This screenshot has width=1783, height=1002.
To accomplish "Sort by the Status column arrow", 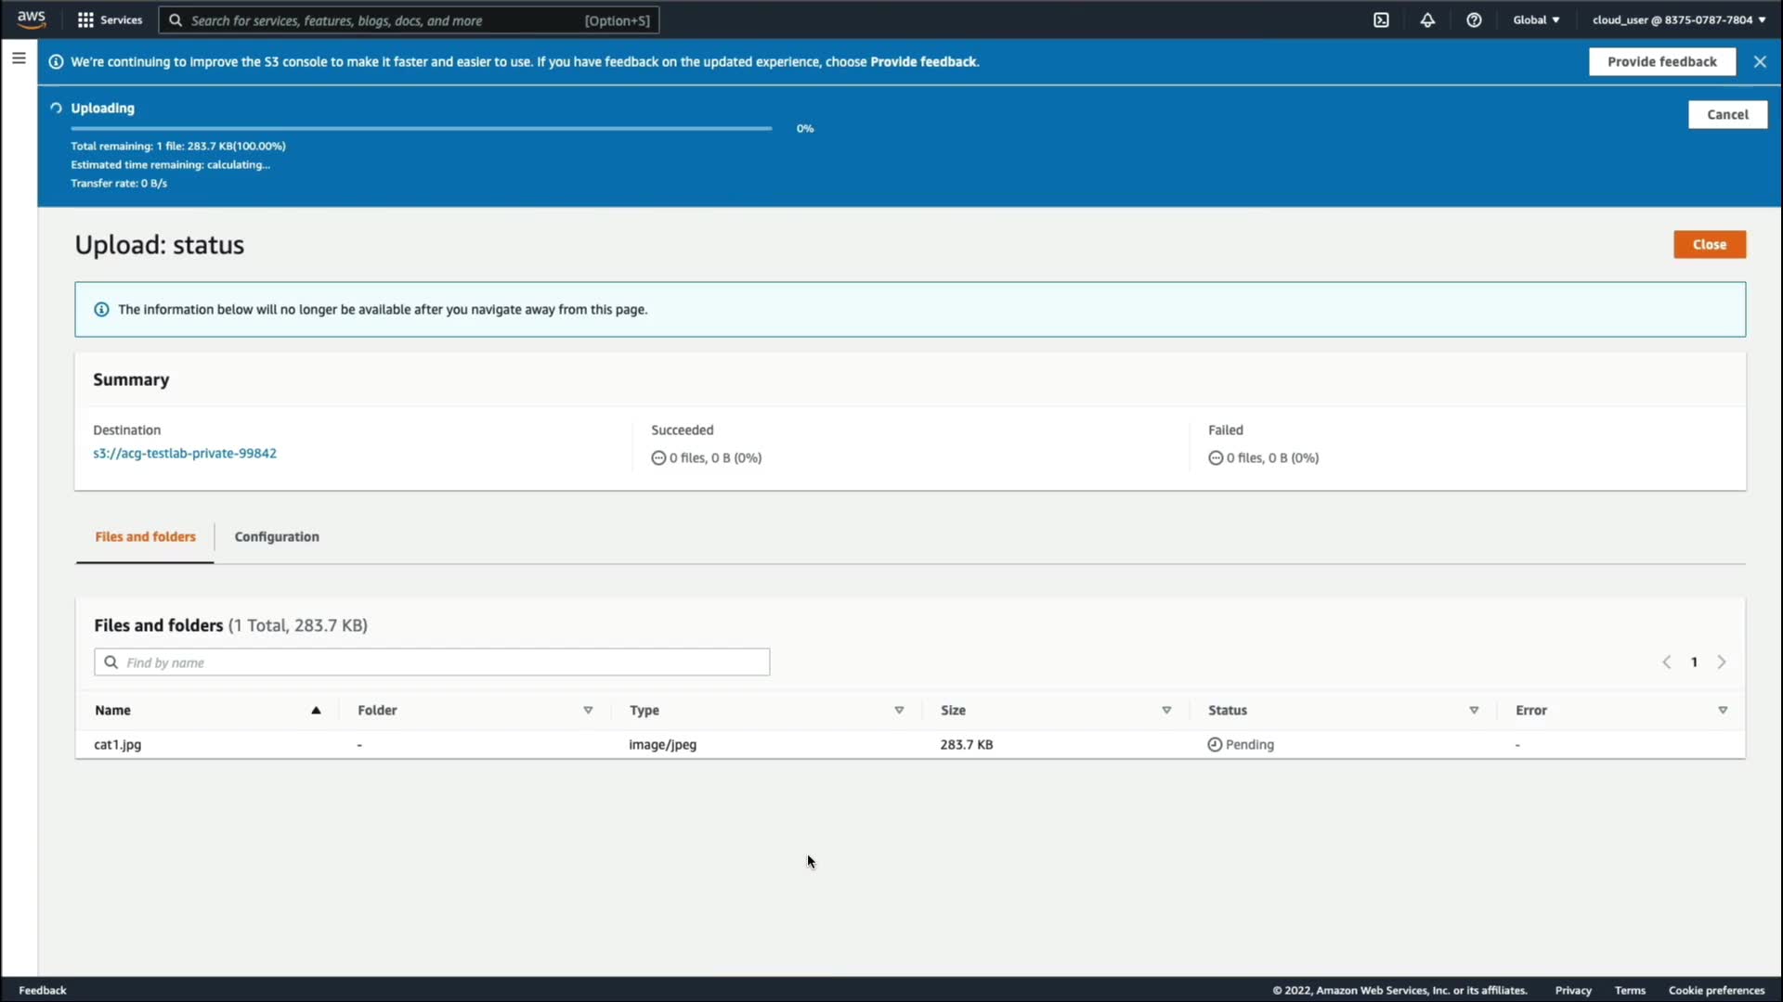I will coord(1474,710).
